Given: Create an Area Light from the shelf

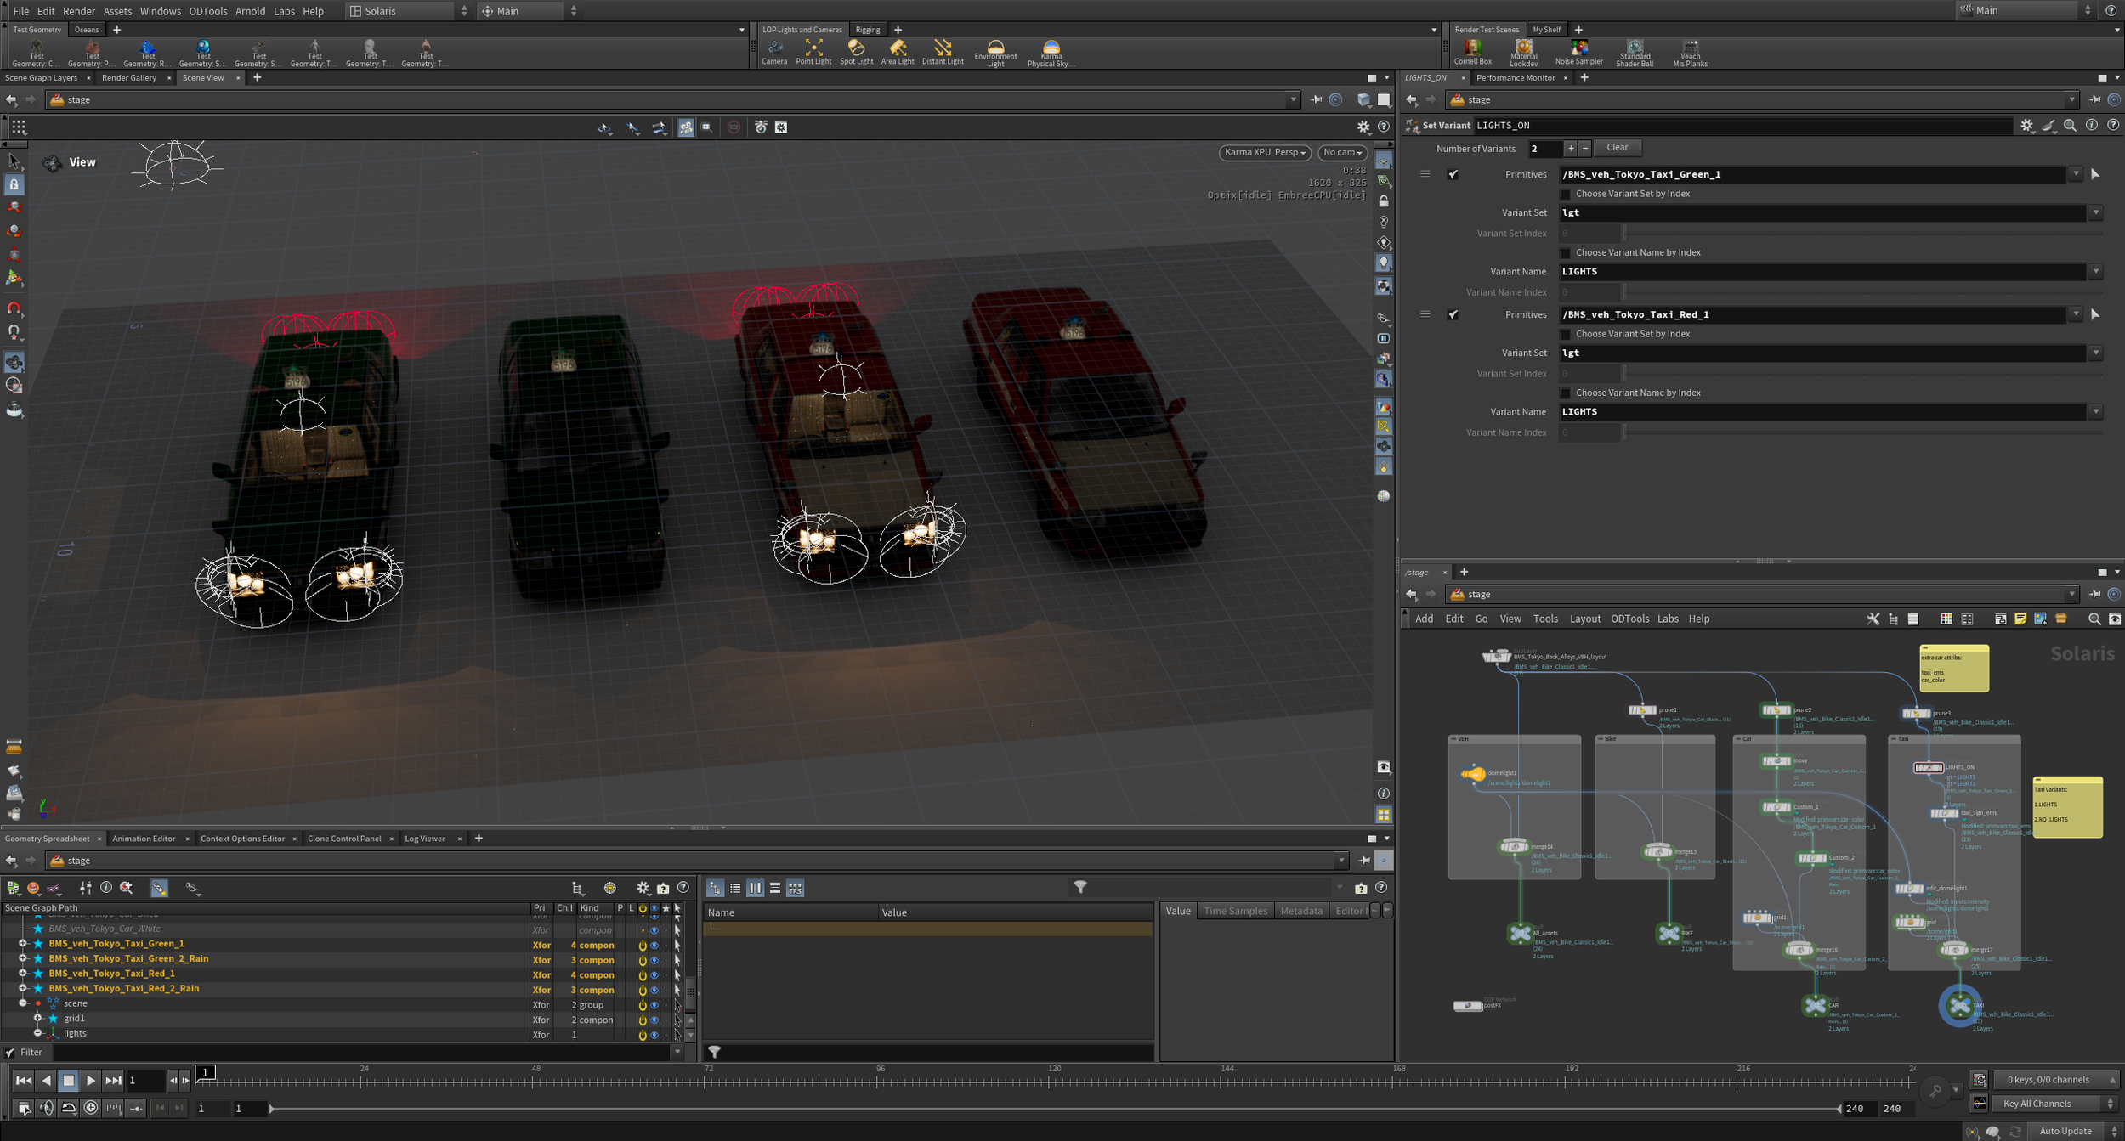Looking at the screenshot, I should pyautogui.click(x=898, y=52).
